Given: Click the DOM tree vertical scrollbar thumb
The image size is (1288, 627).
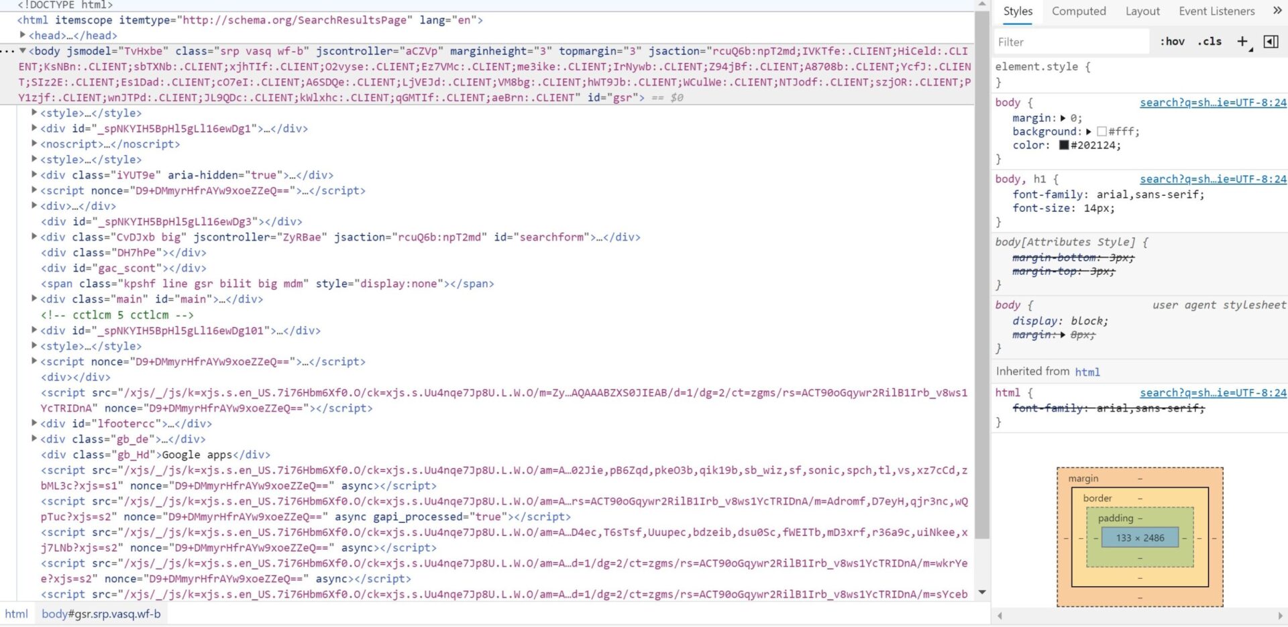Looking at the screenshot, I should (982, 275).
